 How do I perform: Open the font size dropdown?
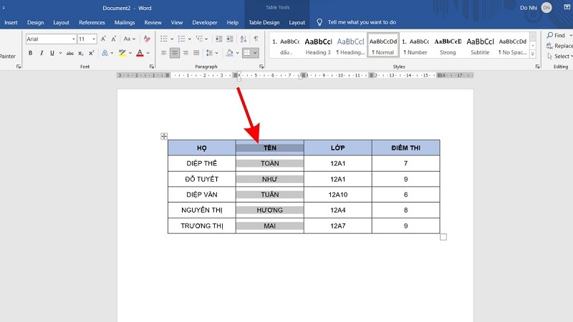[93, 39]
